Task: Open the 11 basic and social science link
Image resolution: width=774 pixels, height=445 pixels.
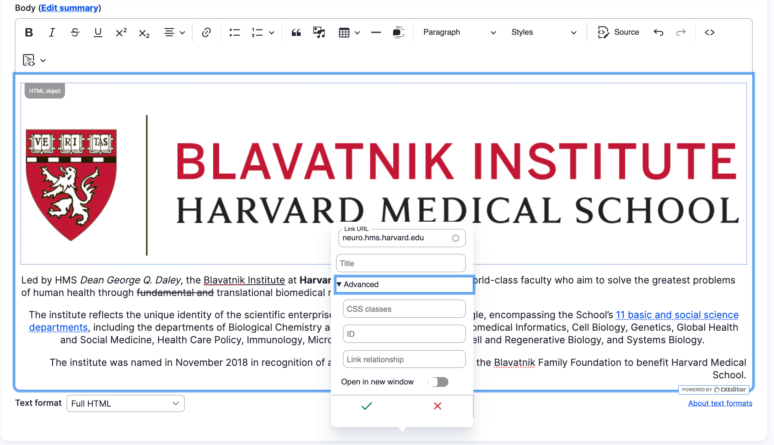Action: click(677, 315)
